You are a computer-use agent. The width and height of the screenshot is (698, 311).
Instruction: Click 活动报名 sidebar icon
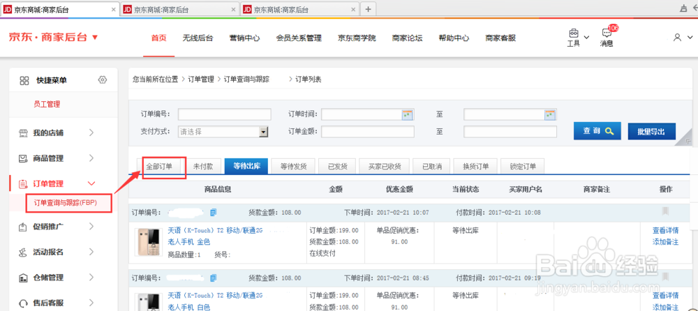(x=23, y=252)
